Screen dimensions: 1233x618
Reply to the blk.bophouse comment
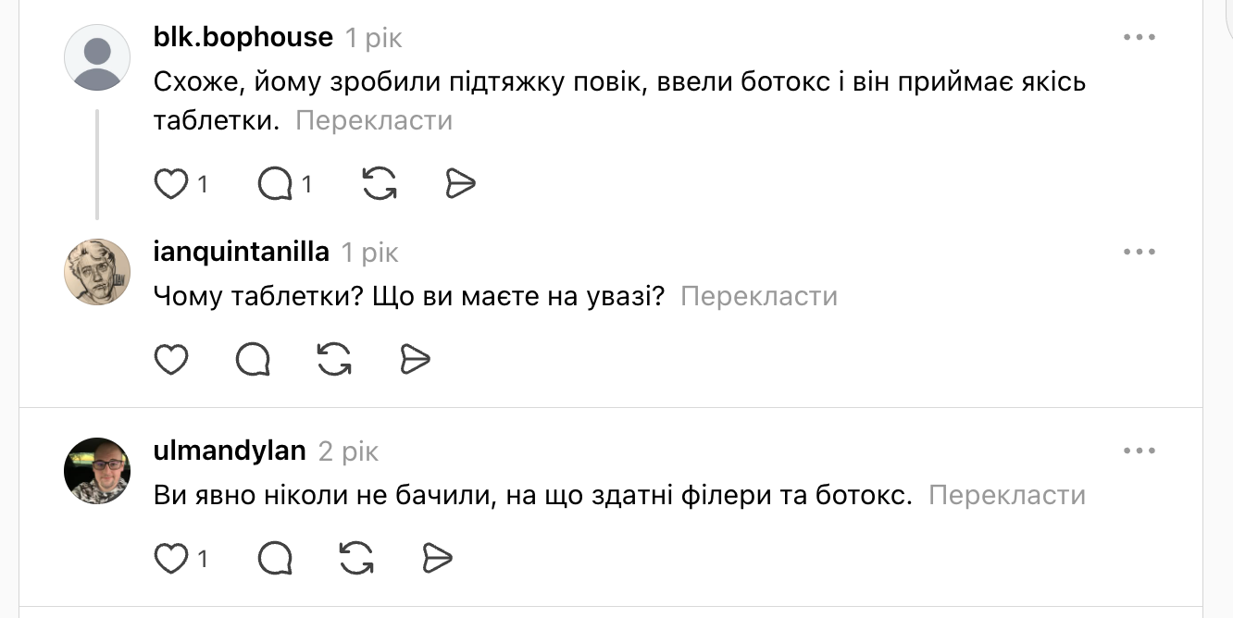point(276,184)
